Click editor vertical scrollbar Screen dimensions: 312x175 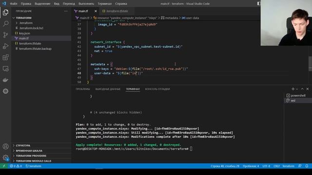click(310, 64)
